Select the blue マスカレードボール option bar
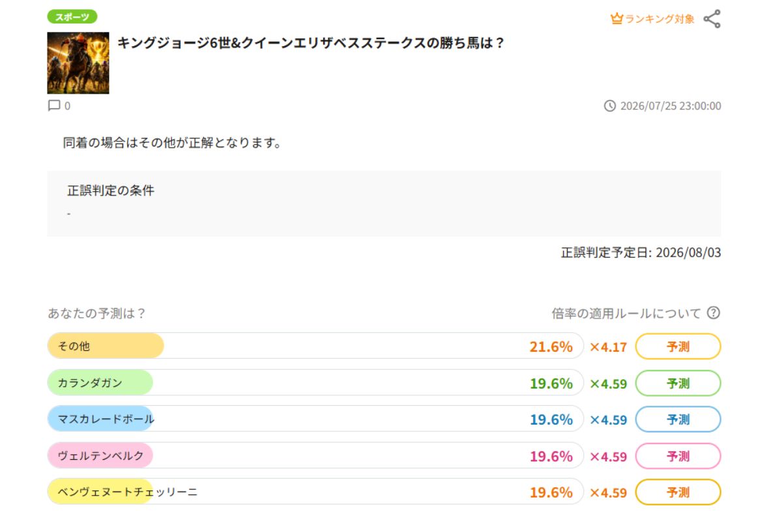 click(x=315, y=419)
